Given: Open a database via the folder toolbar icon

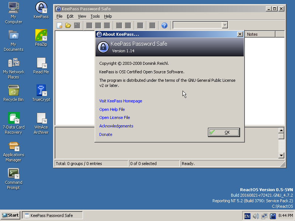Looking at the screenshot, I should tap(68, 25).
